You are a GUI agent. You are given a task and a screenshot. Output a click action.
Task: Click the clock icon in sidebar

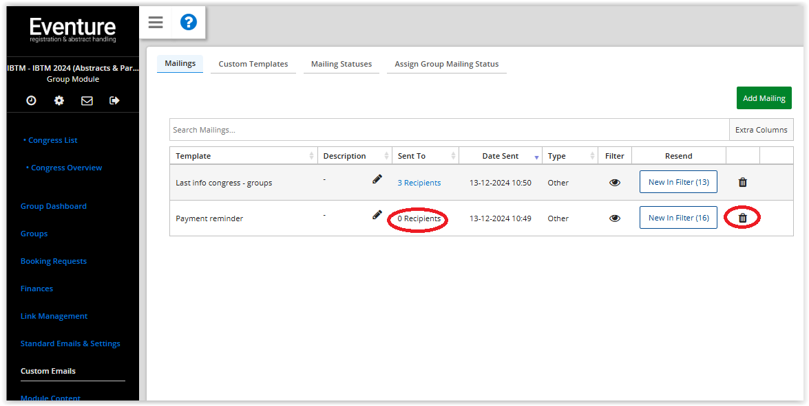click(x=32, y=100)
